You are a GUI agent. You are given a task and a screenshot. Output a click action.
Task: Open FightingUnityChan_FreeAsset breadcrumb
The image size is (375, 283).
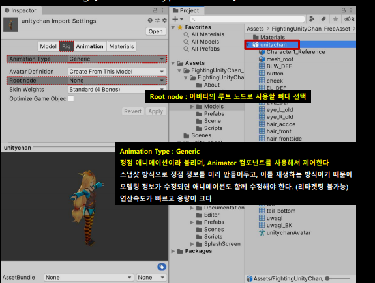(x=310, y=29)
